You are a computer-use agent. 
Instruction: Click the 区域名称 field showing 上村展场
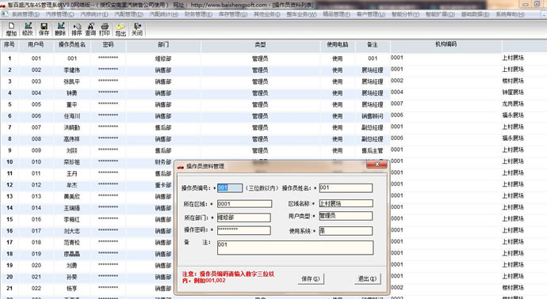(346, 203)
